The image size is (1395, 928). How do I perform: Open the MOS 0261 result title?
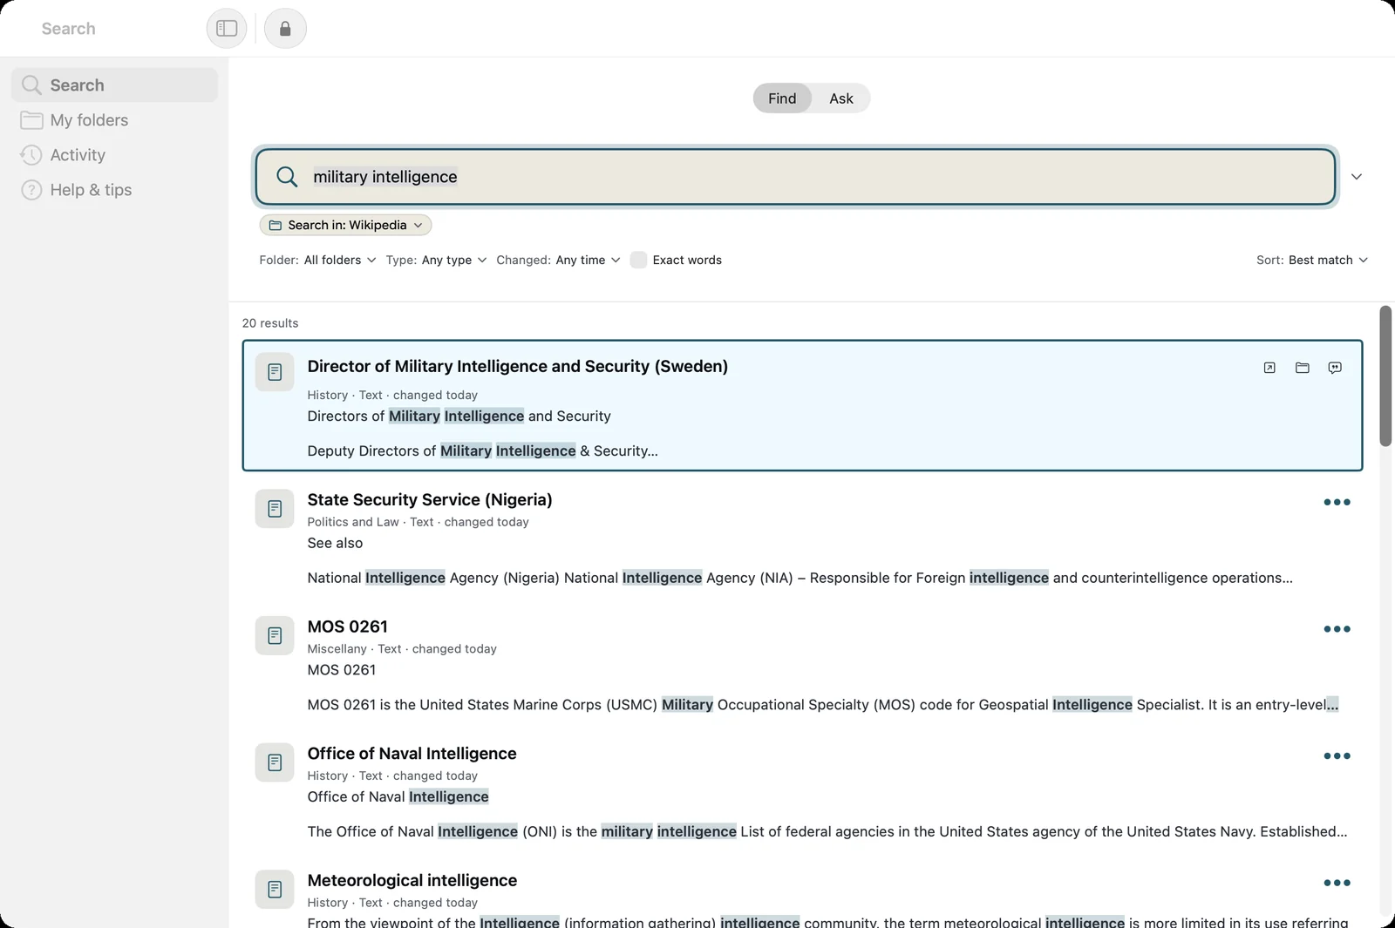347,627
